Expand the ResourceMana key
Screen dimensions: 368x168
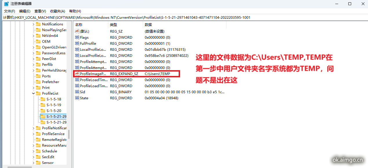pos(33,145)
